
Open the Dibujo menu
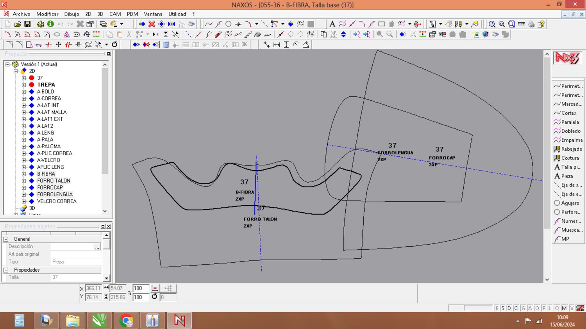71,14
